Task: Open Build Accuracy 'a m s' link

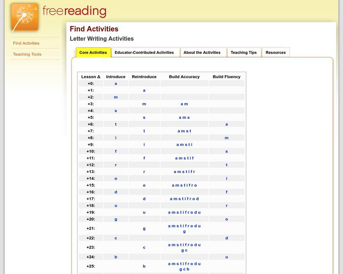Action: pyautogui.click(x=185, y=117)
